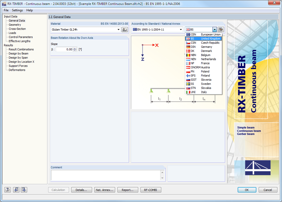Screen dimensions: 282x202
Task: Click inside the Comment text box
Action: click(106, 175)
